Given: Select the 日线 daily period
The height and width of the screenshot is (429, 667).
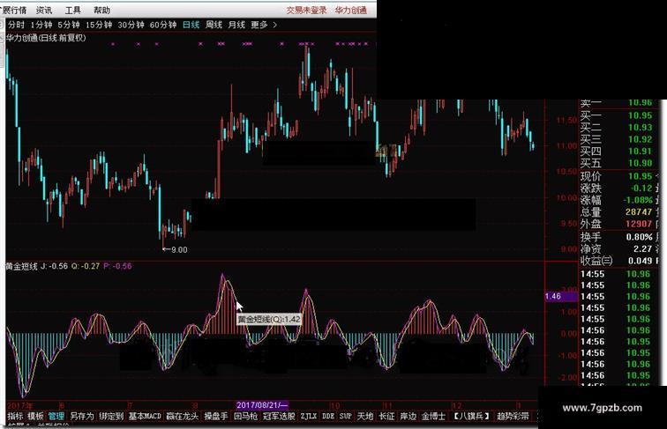Looking at the screenshot, I should (191, 25).
